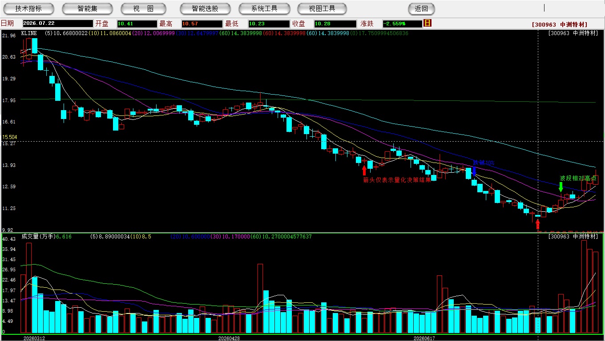Click the 波段相对高点 annotation text
The width and height of the screenshot is (605, 341).
pyautogui.click(x=578, y=178)
